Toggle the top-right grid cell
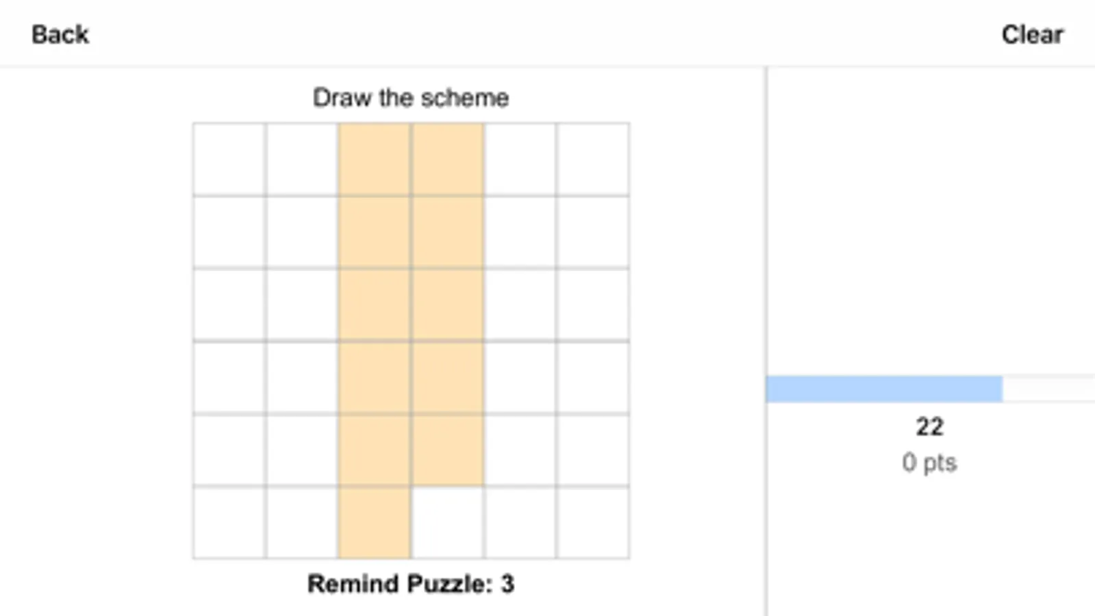Viewport: 1095px width, 616px height. pyautogui.click(x=592, y=159)
